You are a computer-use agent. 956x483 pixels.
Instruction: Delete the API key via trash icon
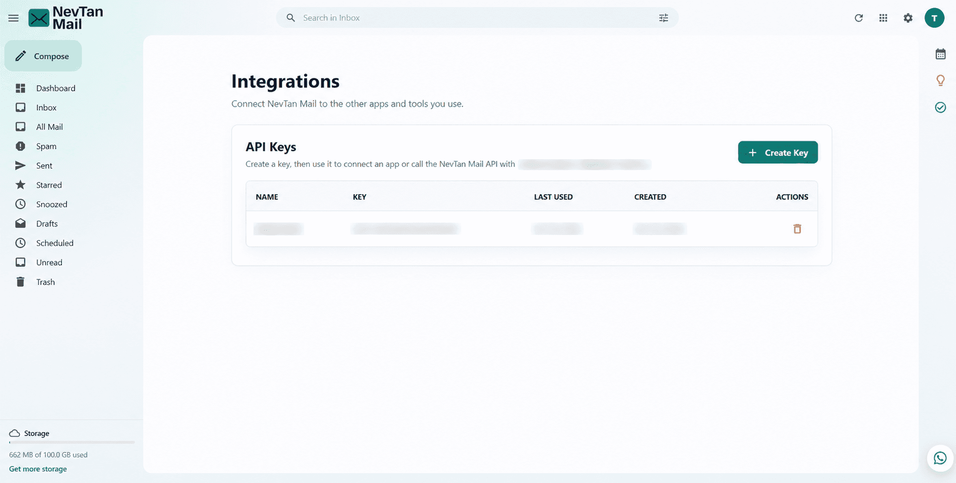(797, 229)
